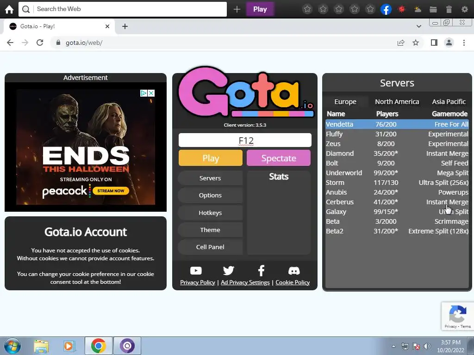This screenshot has height=355, width=474.
Task: Click the pink Spectate button
Action: coord(278,158)
